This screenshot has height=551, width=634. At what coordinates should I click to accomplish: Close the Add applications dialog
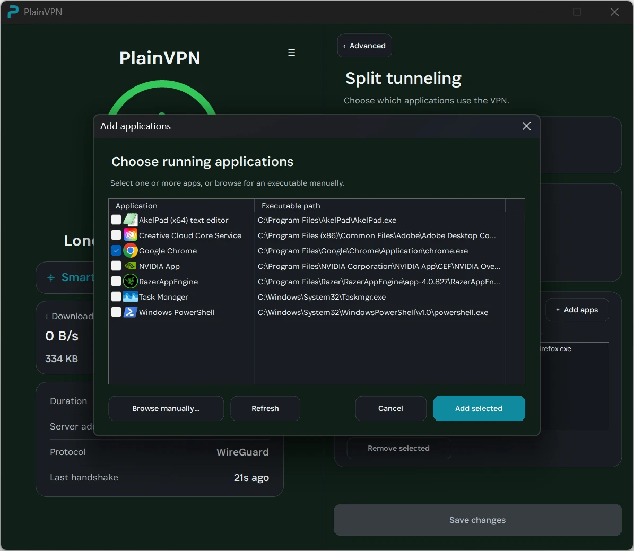(x=526, y=126)
